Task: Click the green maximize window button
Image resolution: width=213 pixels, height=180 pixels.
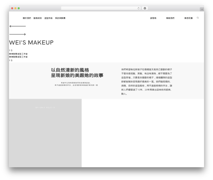Action: [x=19, y=8]
